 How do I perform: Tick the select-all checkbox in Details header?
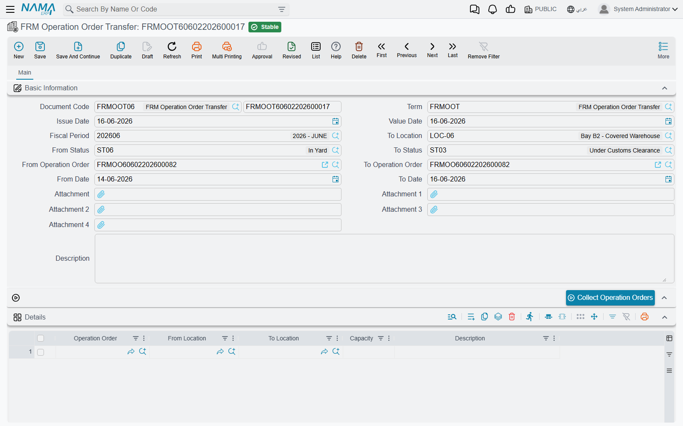[x=41, y=338]
